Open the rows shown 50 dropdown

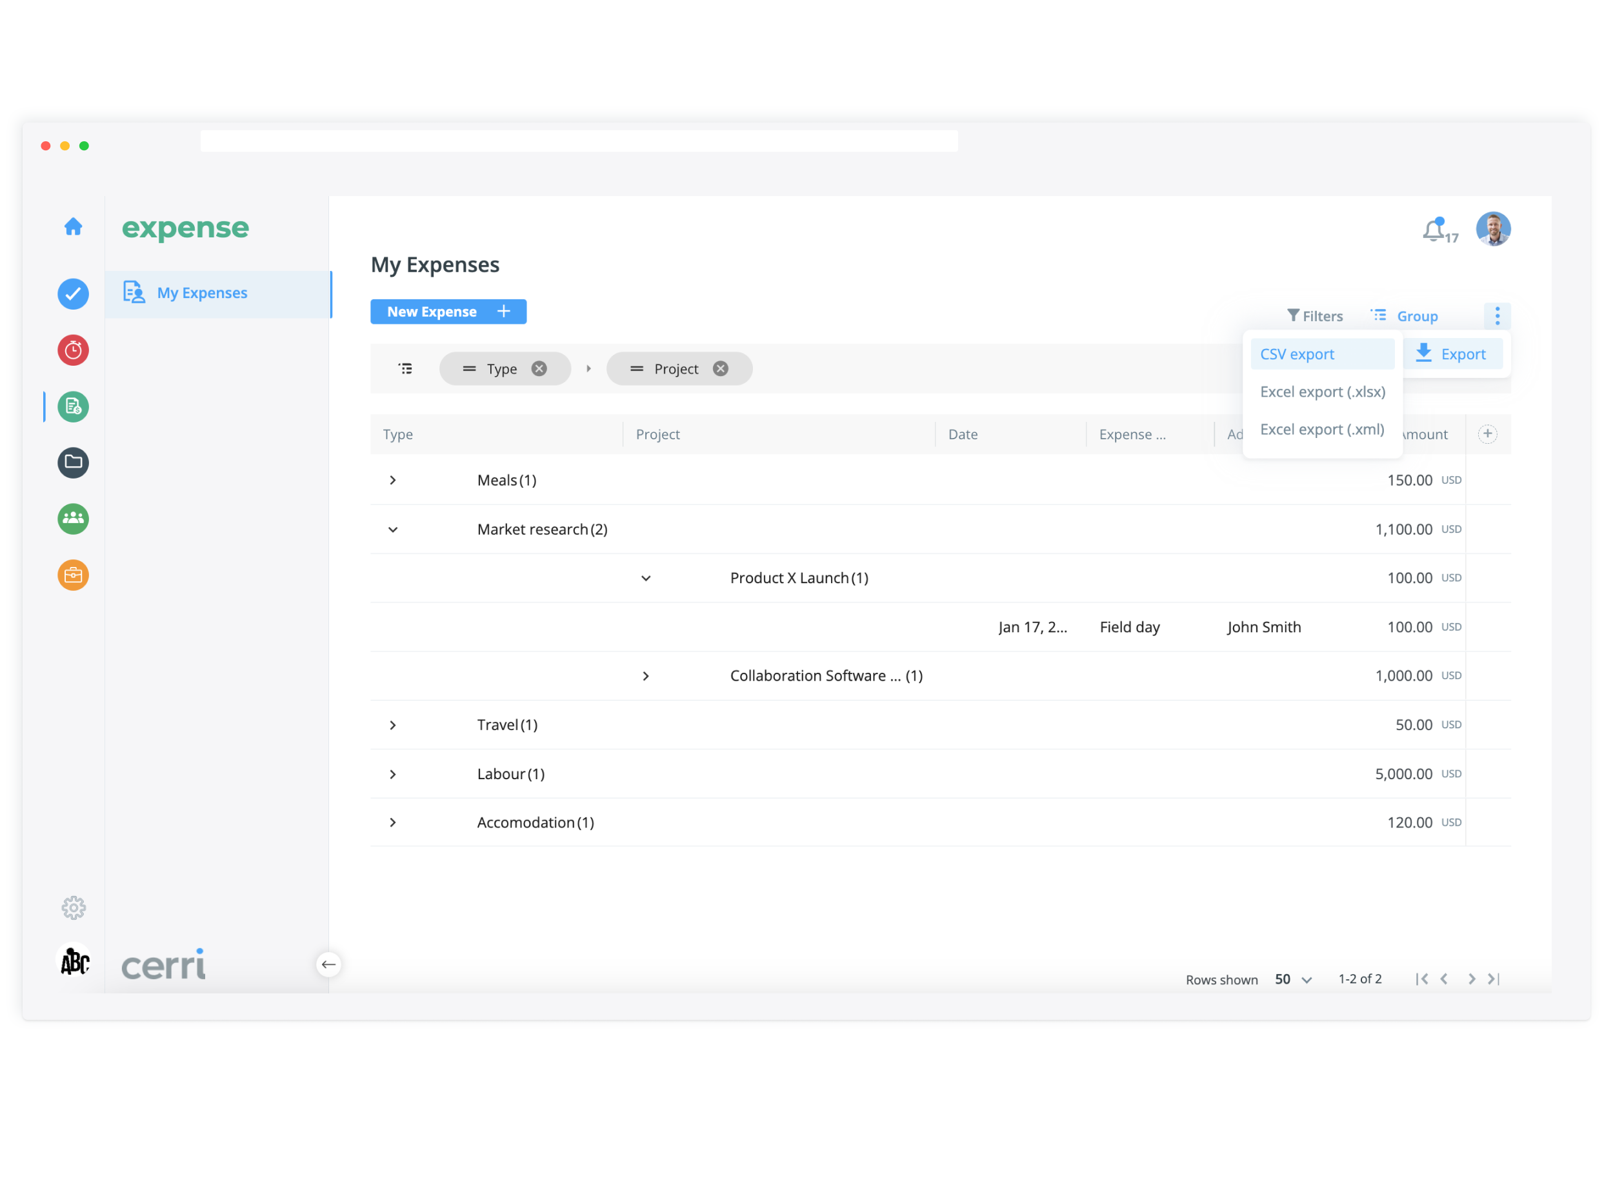(1294, 980)
